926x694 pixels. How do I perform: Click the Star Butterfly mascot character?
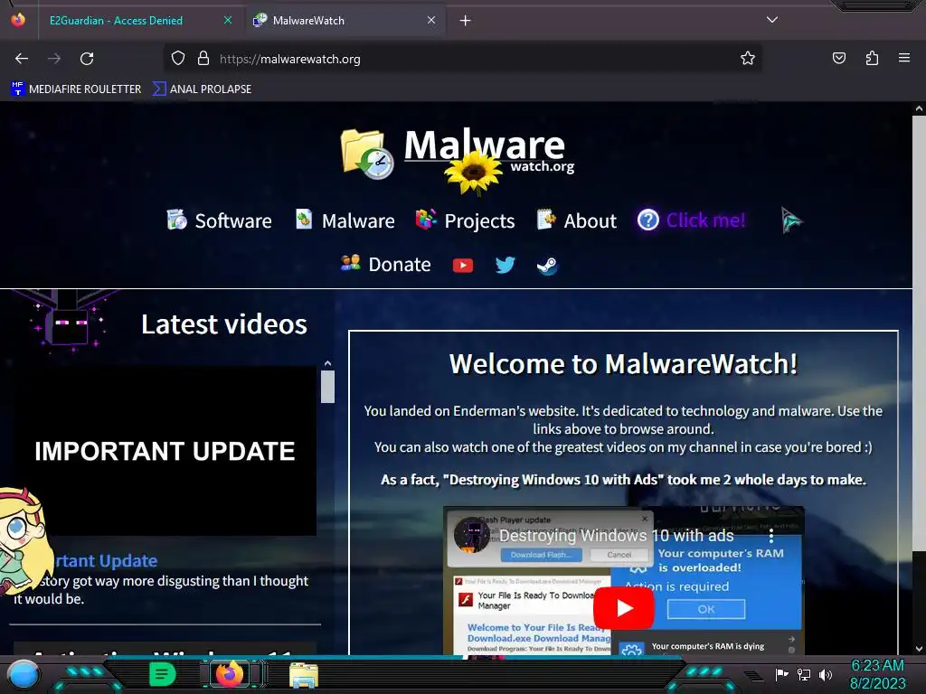tap(24, 540)
